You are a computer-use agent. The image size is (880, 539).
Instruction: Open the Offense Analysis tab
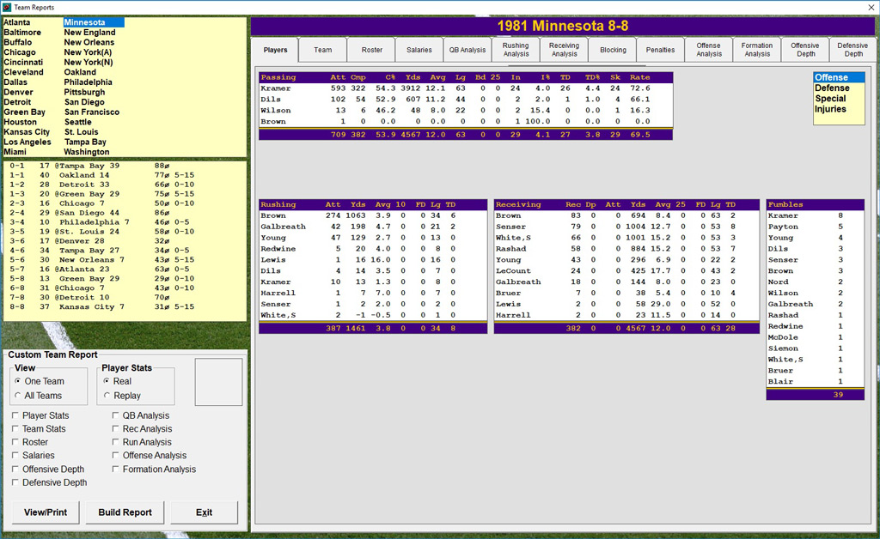(x=709, y=50)
